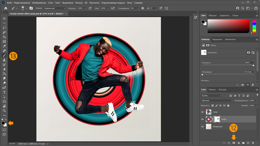Image resolution: width=260 pixels, height=146 pixels.
Task: Hide the Jump layer
Action: pyautogui.click(x=202, y=112)
